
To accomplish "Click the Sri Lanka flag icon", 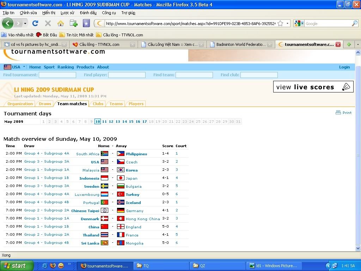I will point(104,243).
